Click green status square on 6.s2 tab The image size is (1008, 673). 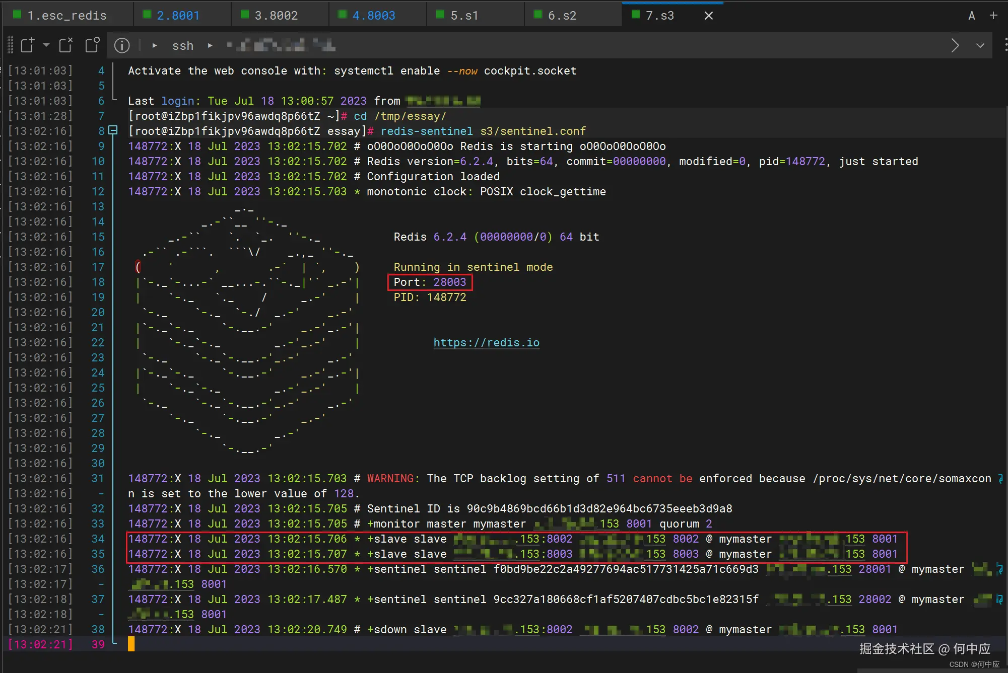coord(537,15)
